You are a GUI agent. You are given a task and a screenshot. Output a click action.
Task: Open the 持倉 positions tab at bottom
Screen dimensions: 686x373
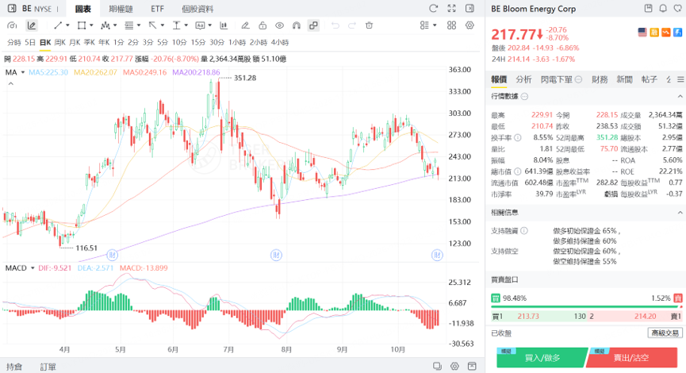pyautogui.click(x=14, y=367)
